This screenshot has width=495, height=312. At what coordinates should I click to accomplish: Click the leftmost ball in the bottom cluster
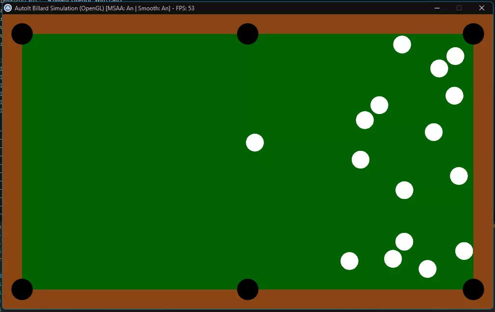349,261
